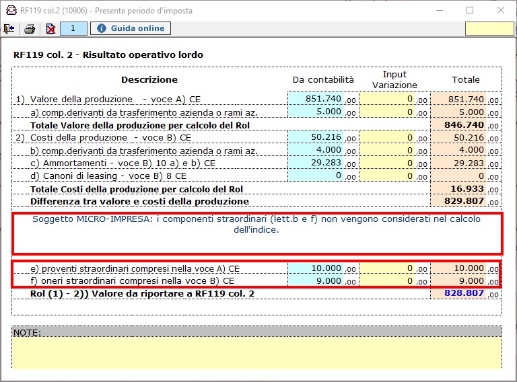The height and width of the screenshot is (382, 517).
Task: Click Totale value for Canoni di leasing
Action: [458, 176]
